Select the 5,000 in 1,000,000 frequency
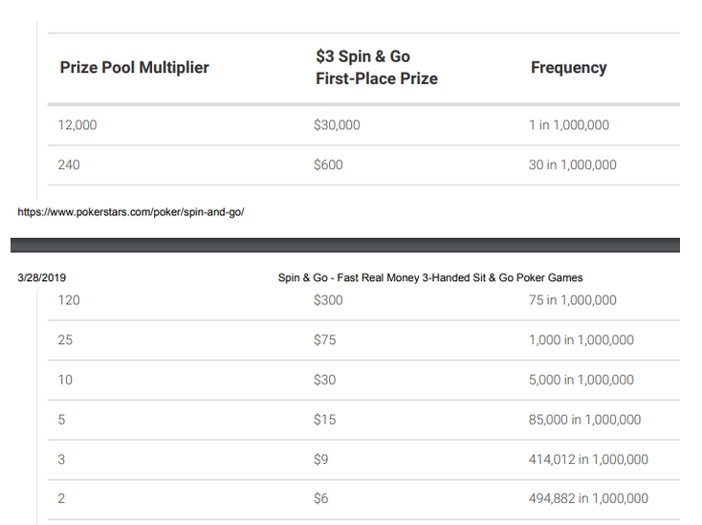702x525 pixels. 581,380
